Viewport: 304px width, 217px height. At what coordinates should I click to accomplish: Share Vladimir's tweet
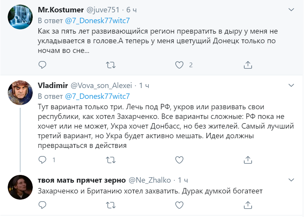248,159
